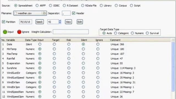Image resolution: width=176 pixels, height=99 pixels.
Task: Ignore the Evaporation variable
Action: (x=98, y=63)
